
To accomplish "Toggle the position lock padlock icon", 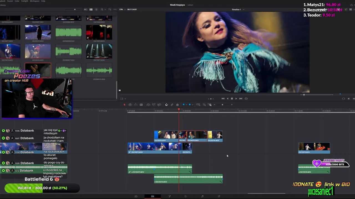I will pyautogui.click(x=177, y=105).
